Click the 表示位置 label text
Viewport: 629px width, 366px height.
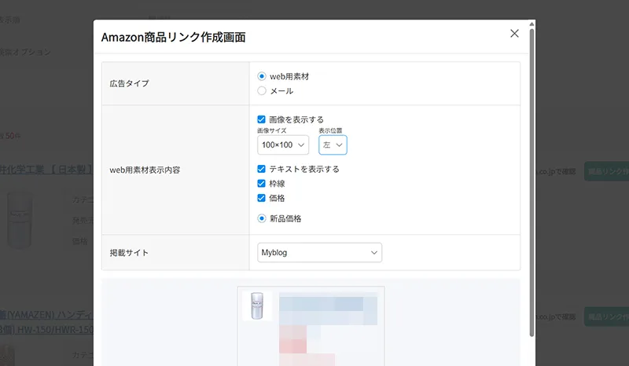pos(330,130)
